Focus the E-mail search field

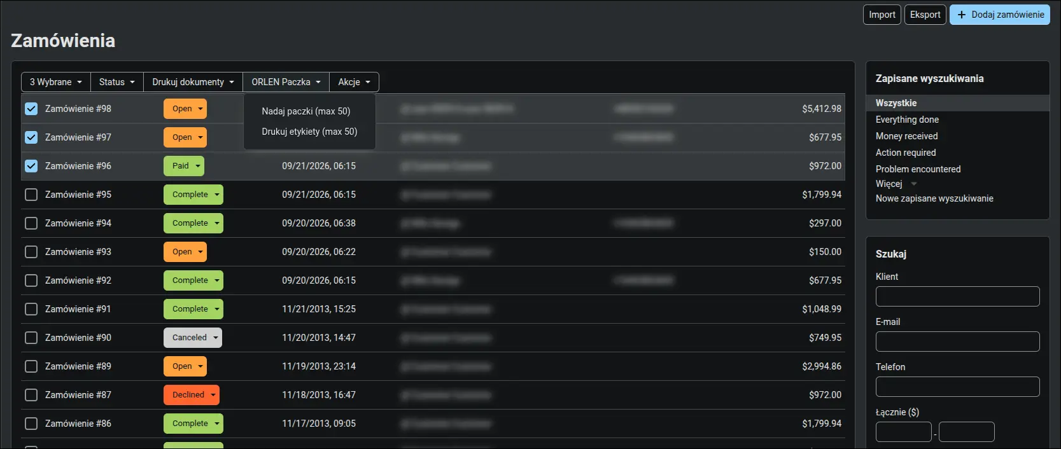pos(958,342)
